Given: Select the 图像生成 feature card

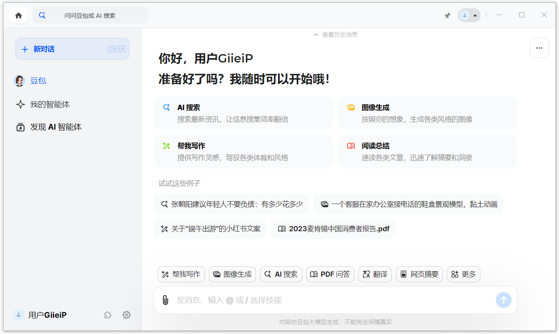Looking at the screenshot, I should click(428, 113).
